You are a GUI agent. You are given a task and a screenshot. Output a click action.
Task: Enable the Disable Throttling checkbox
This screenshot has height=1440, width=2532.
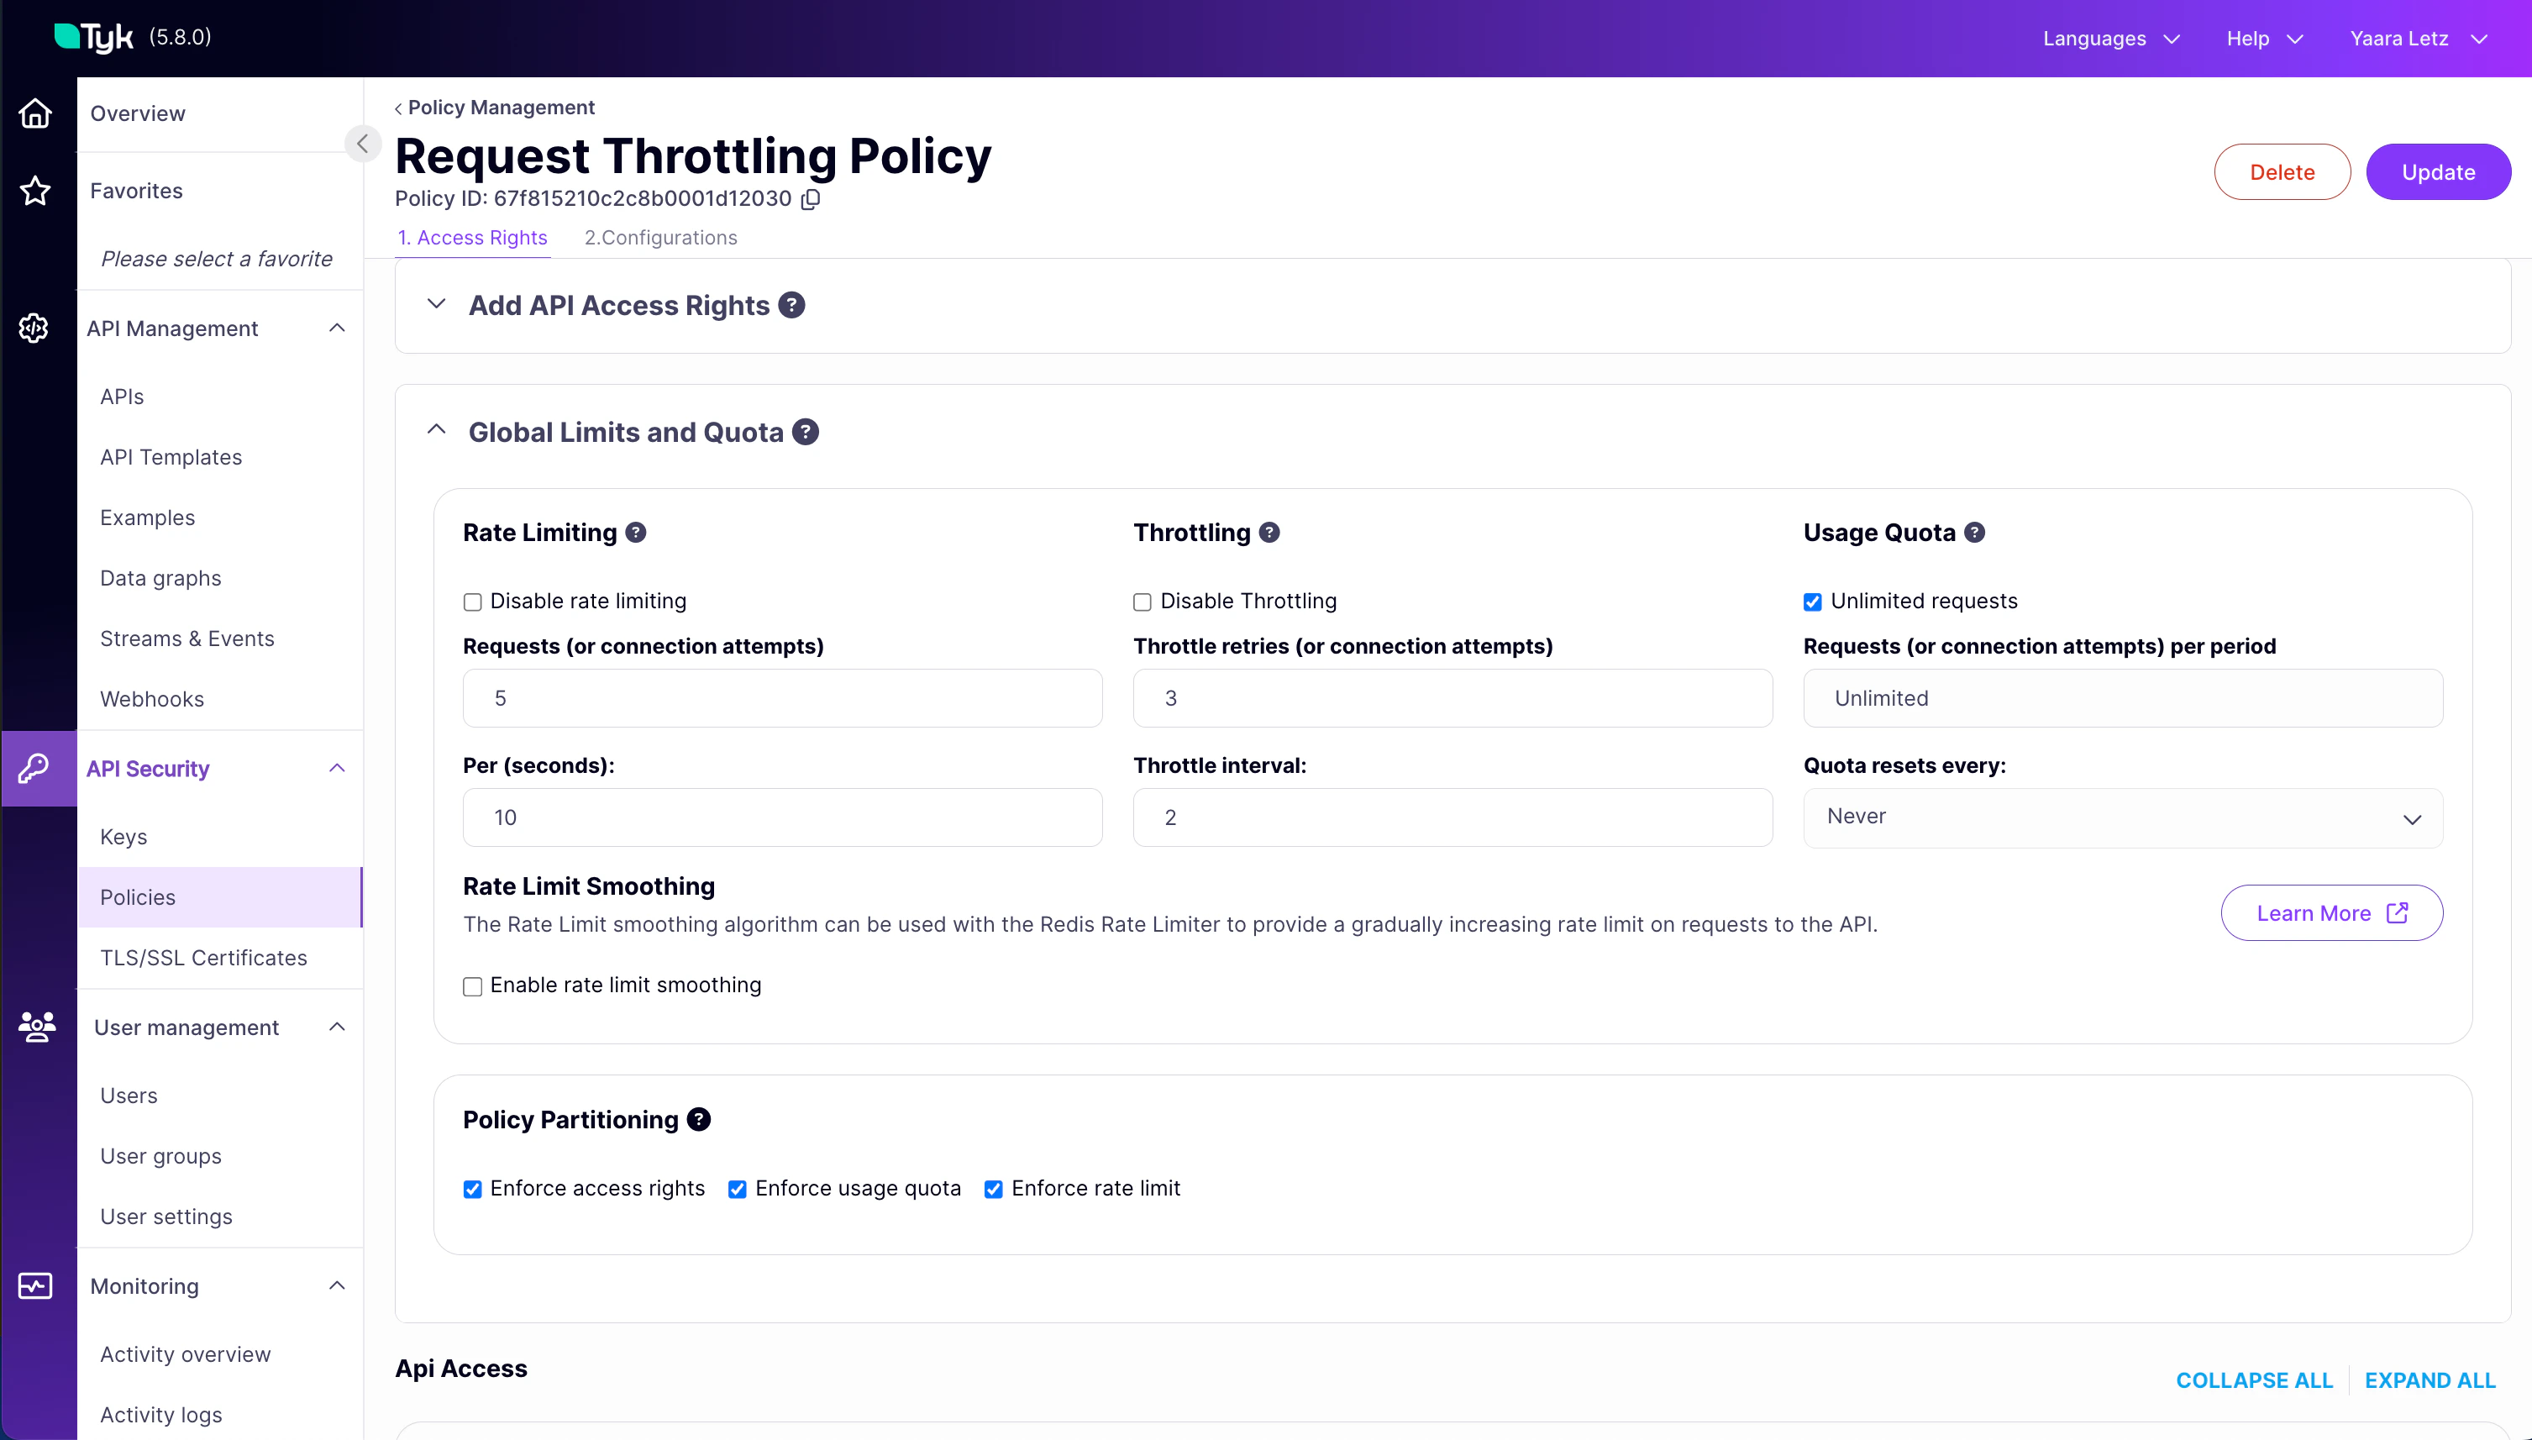pyautogui.click(x=1142, y=602)
